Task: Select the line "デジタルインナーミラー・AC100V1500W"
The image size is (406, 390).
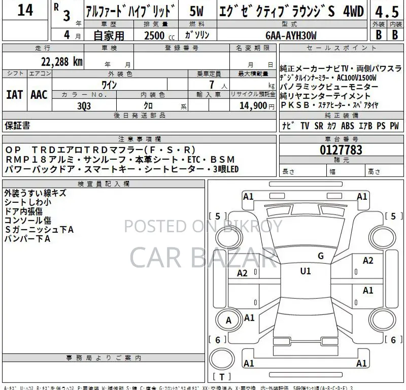Action: (328, 78)
